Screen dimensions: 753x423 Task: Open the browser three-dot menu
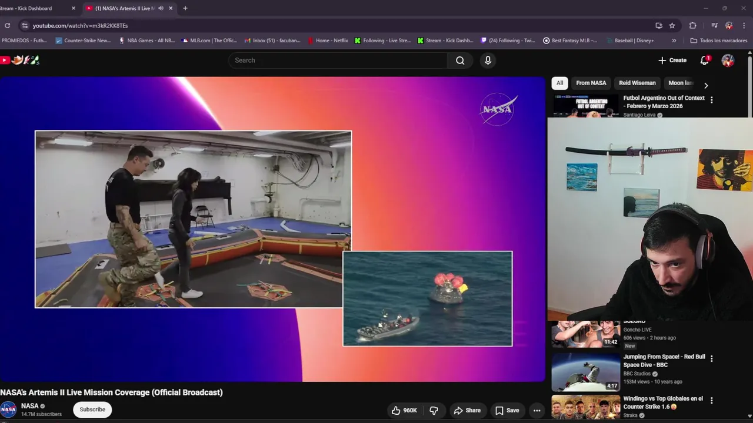pos(744,25)
